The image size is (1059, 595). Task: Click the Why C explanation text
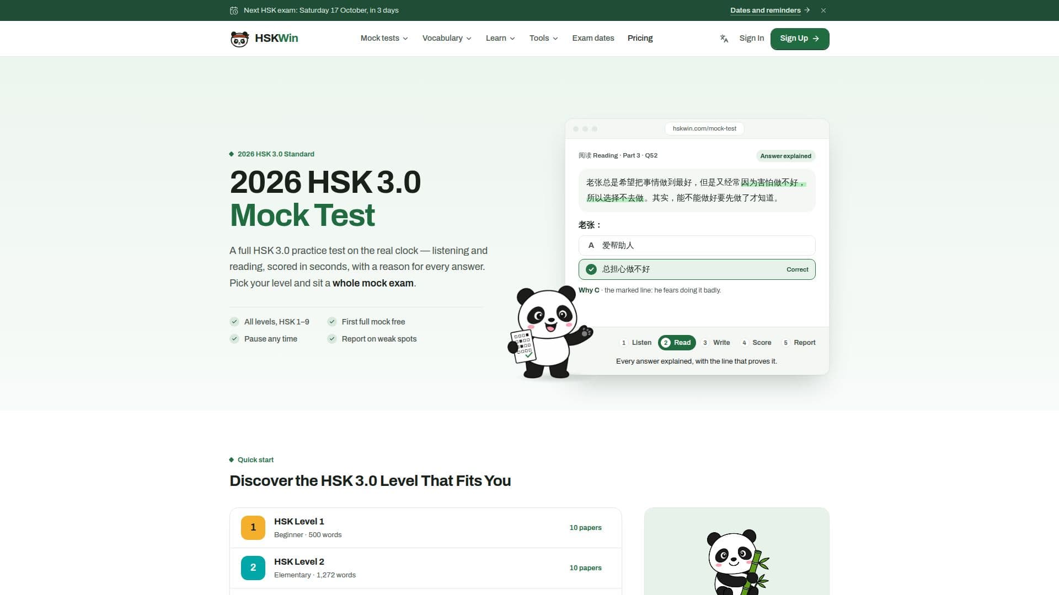click(650, 290)
